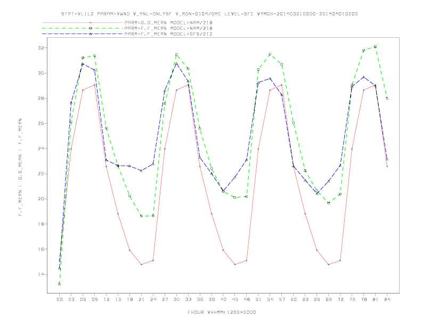
Task: Click x-axis forecast hour label 78
Action: (363, 299)
